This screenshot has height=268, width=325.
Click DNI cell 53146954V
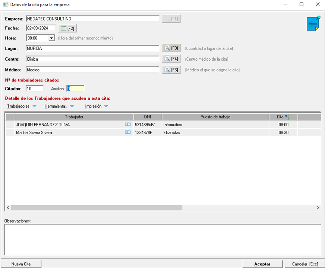coord(148,125)
